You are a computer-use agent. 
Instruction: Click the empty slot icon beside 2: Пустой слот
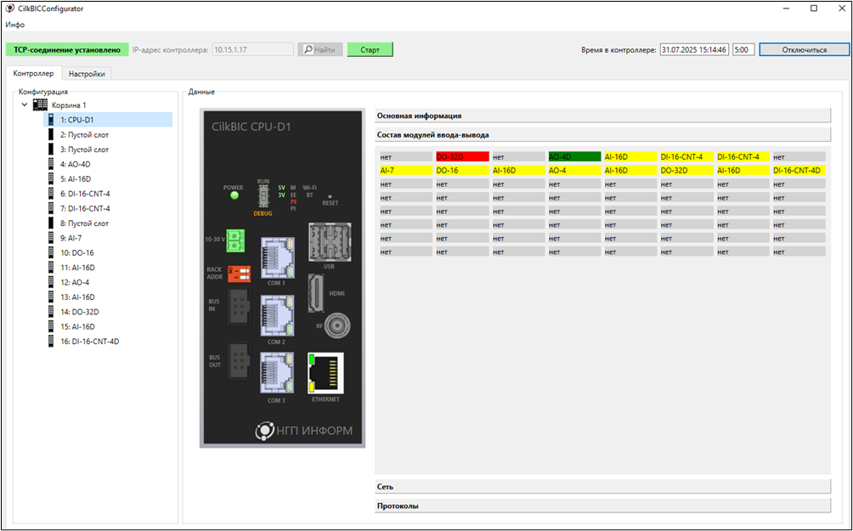pyautogui.click(x=51, y=134)
